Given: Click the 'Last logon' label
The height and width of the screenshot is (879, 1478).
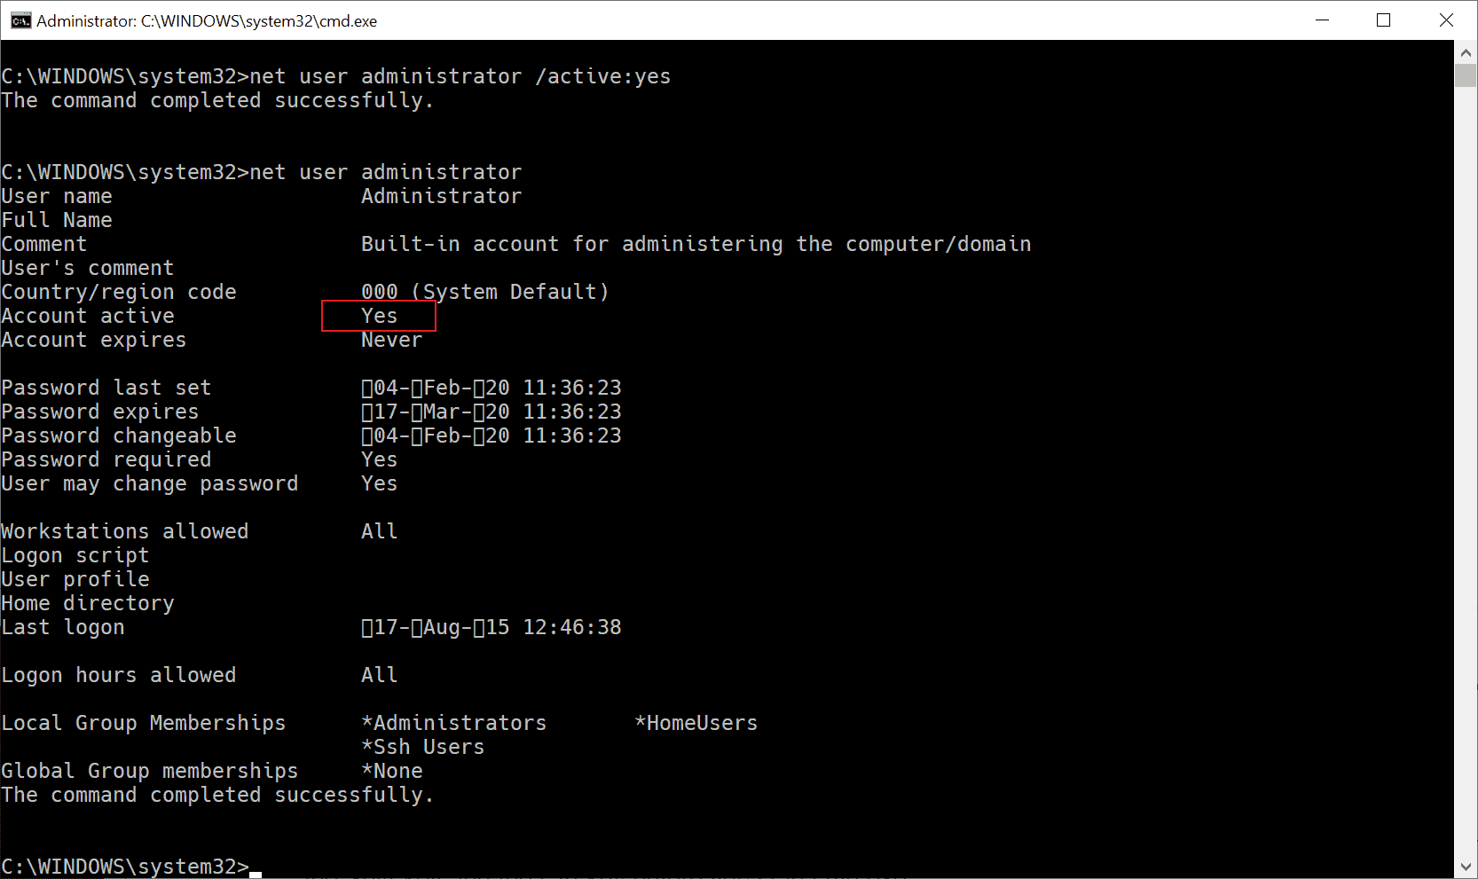Looking at the screenshot, I should [63, 627].
